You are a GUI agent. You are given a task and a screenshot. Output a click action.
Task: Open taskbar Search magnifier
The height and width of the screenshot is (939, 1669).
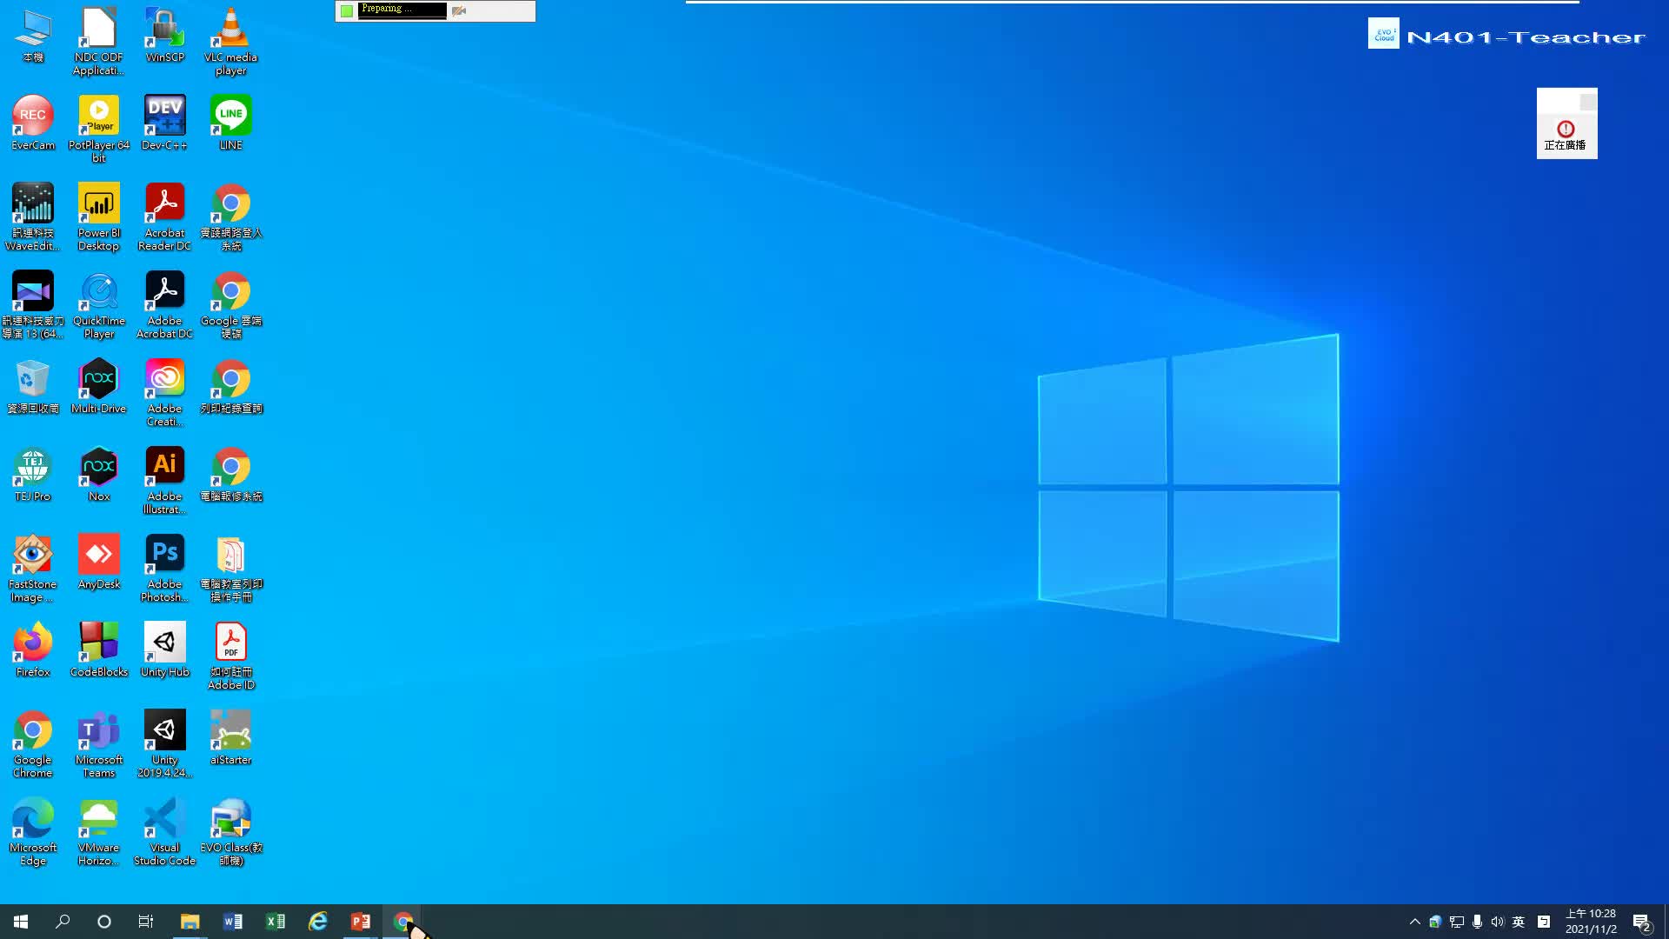pyautogui.click(x=63, y=922)
